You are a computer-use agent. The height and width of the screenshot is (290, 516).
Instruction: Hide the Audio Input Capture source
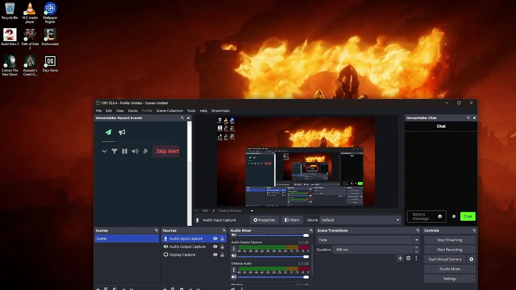coord(215,238)
